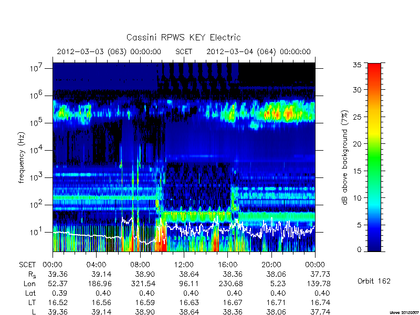Click the colorbar tick value 25
Image resolution: width=420 pixels, height=315 pixels.
pyautogui.click(x=358, y=117)
